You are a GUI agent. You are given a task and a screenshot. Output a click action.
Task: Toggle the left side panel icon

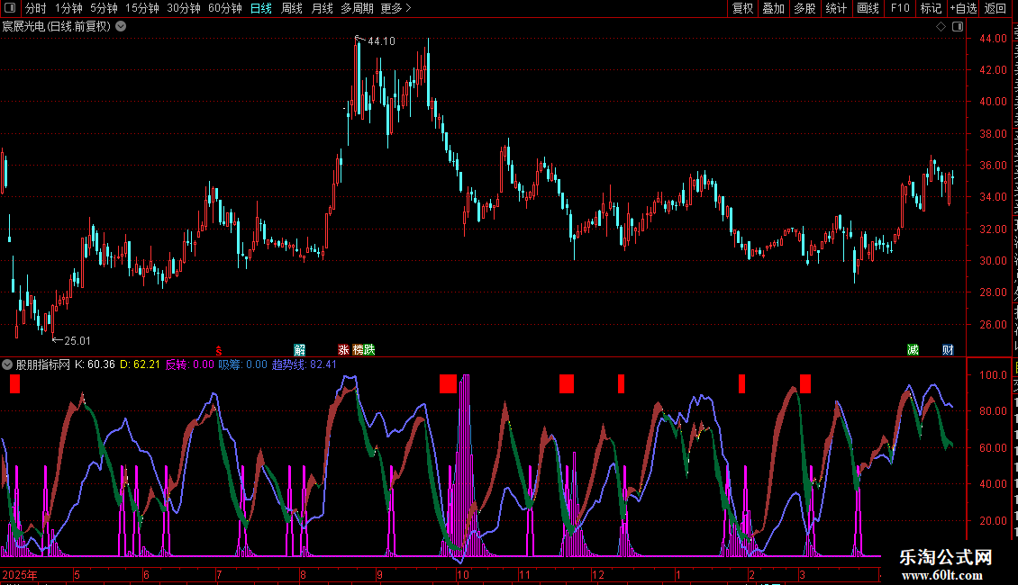[10, 8]
